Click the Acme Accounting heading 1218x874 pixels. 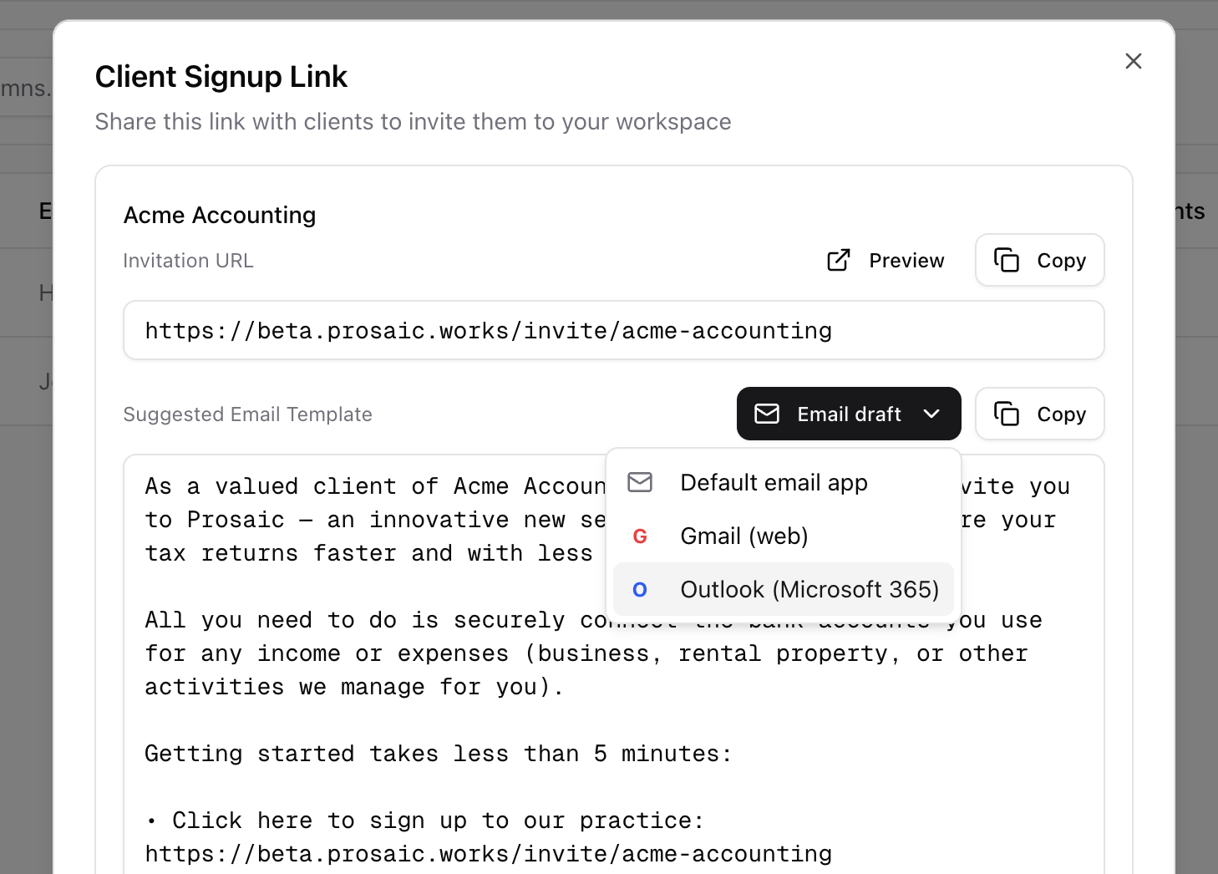pyautogui.click(x=220, y=216)
